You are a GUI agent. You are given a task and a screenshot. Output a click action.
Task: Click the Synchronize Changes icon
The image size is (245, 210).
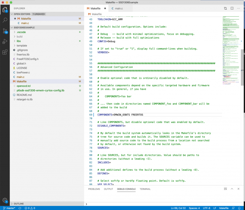[20, 208]
